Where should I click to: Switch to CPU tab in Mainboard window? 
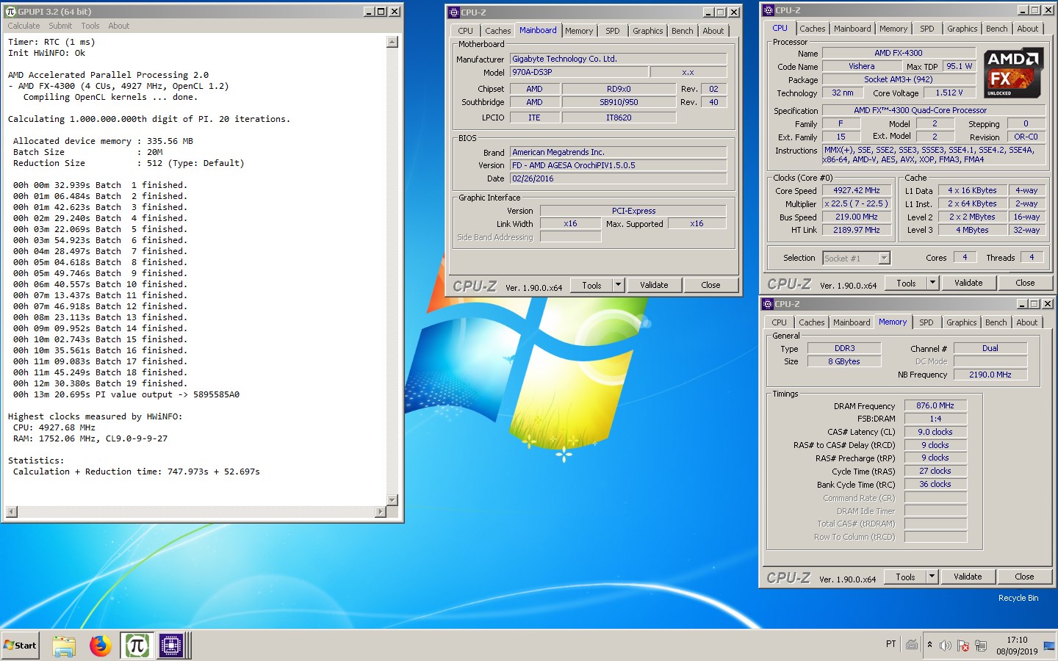465,31
